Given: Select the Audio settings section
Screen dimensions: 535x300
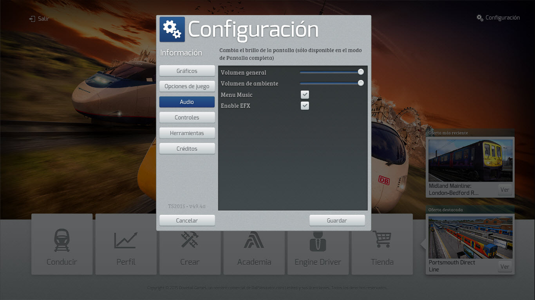Looking at the screenshot, I should point(187,102).
